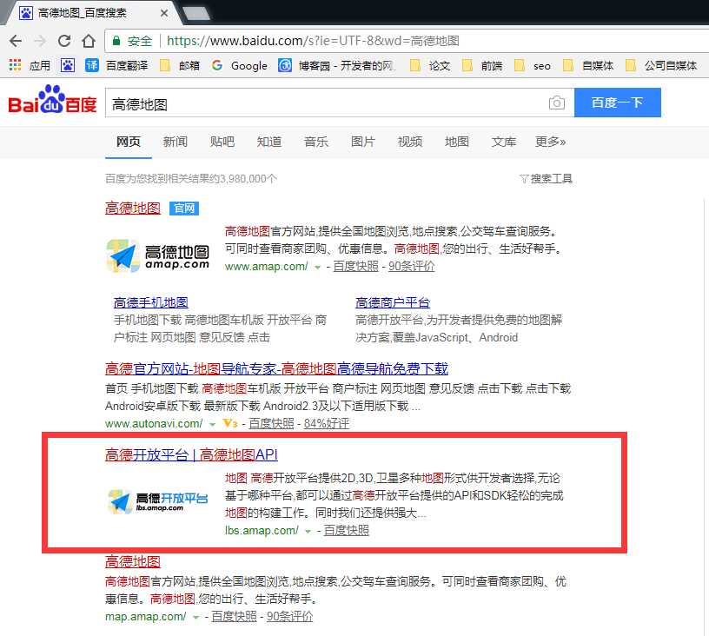Switch to the 视频 tab
This screenshot has height=636, width=709.
(x=410, y=142)
